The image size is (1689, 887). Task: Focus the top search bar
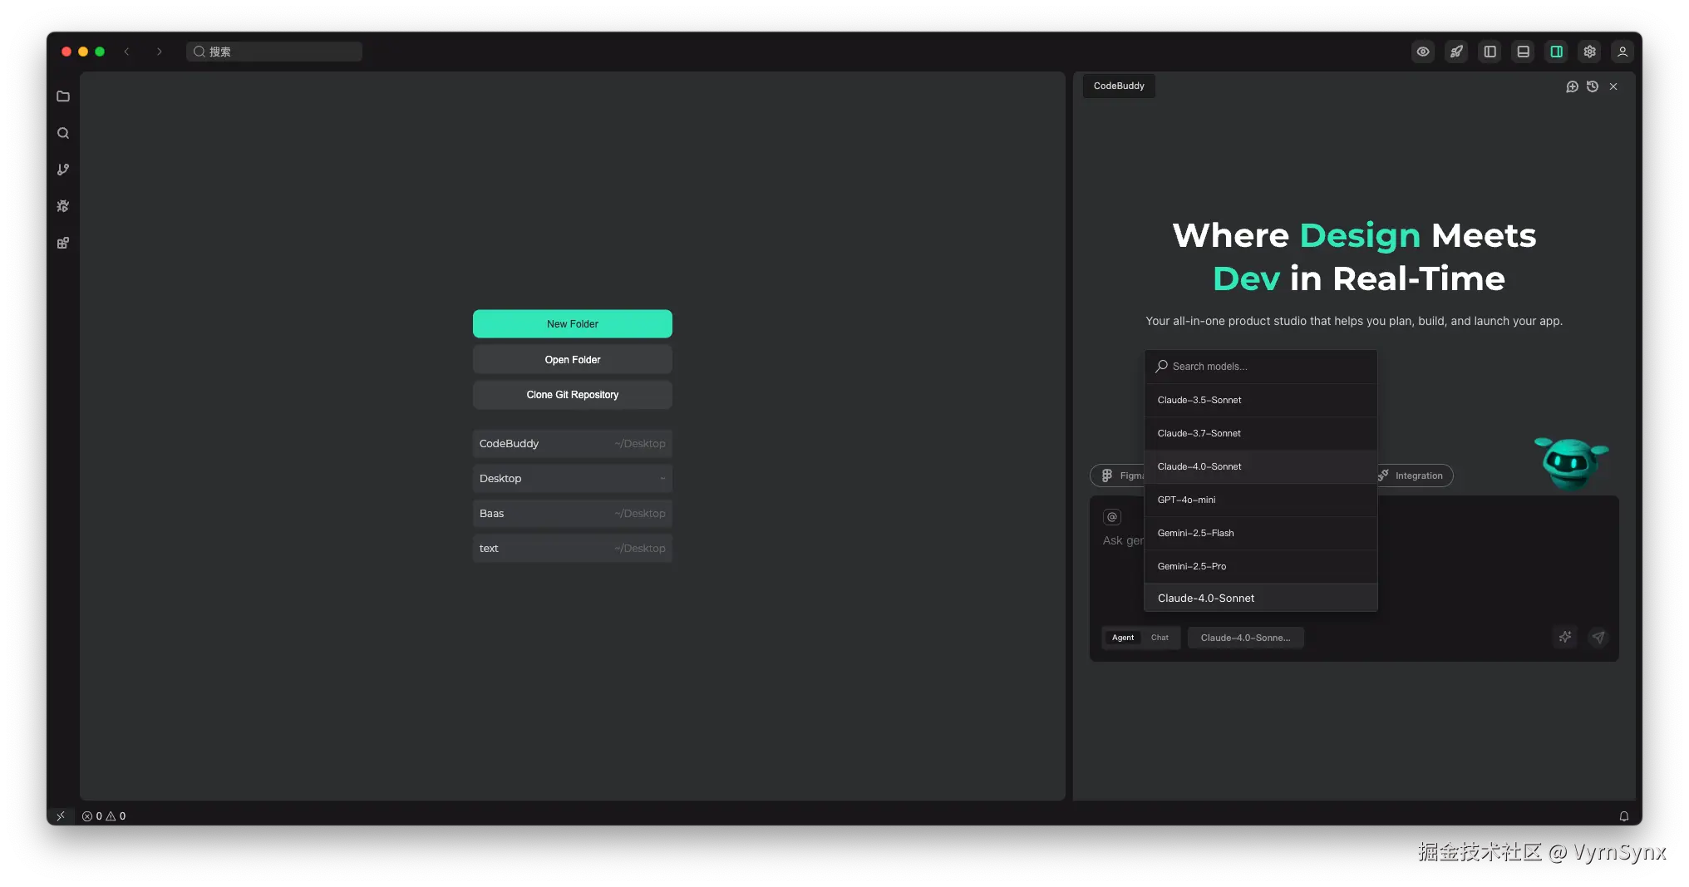(x=274, y=52)
